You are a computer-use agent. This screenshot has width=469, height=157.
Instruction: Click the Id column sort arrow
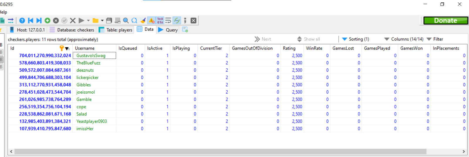pyautogui.click(x=67, y=49)
